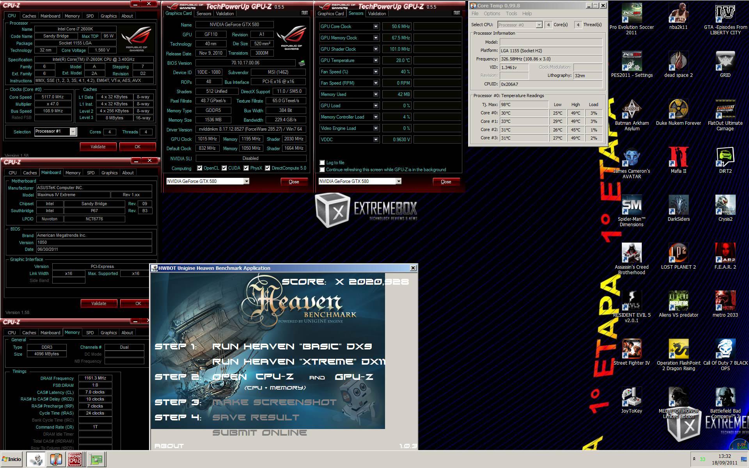
Task: Launch the JoyToKey desktop icon
Action: coord(632,401)
